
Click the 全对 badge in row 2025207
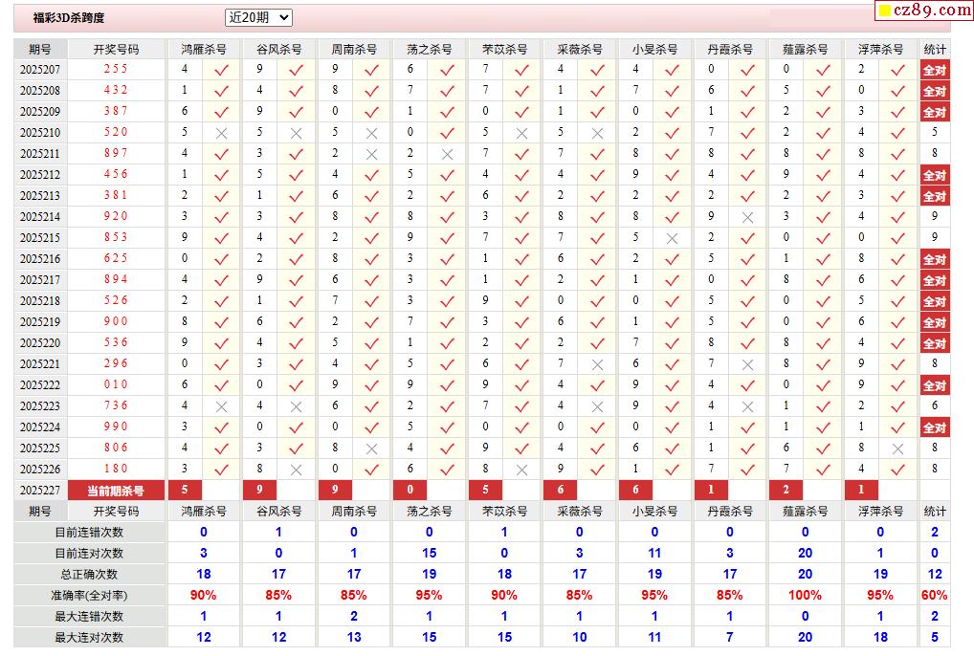pos(934,70)
